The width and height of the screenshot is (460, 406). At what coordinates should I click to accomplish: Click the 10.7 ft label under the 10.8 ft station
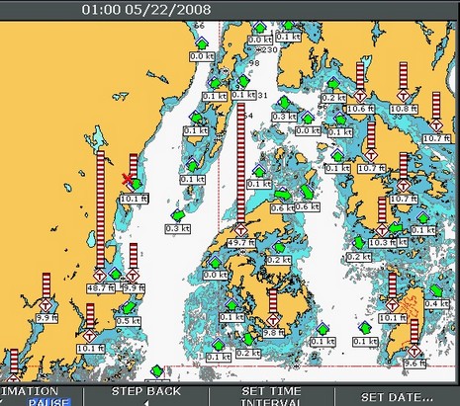point(404,199)
